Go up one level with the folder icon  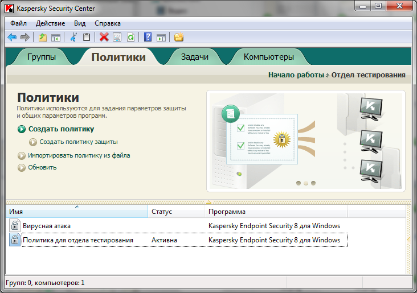[x=43, y=38]
